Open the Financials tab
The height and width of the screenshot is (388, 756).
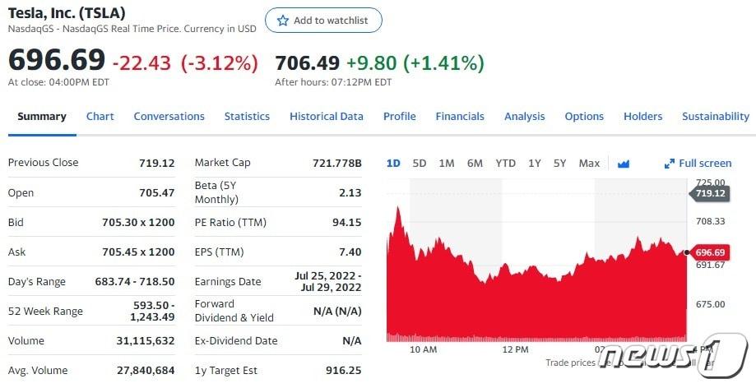click(460, 117)
